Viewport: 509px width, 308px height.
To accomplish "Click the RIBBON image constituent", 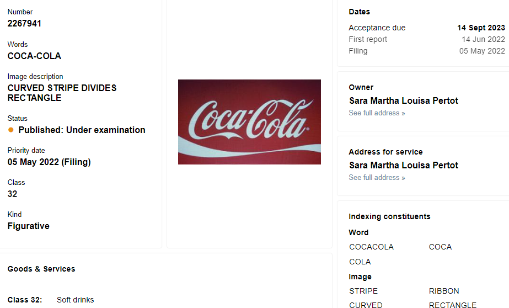I will click(444, 291).
